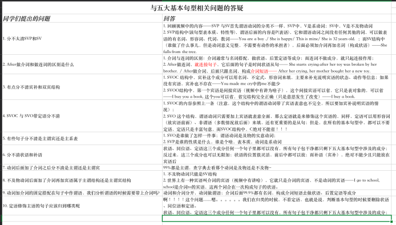Click the fill handle of the selected cell
396x225 pixels.
coord(391,222)
